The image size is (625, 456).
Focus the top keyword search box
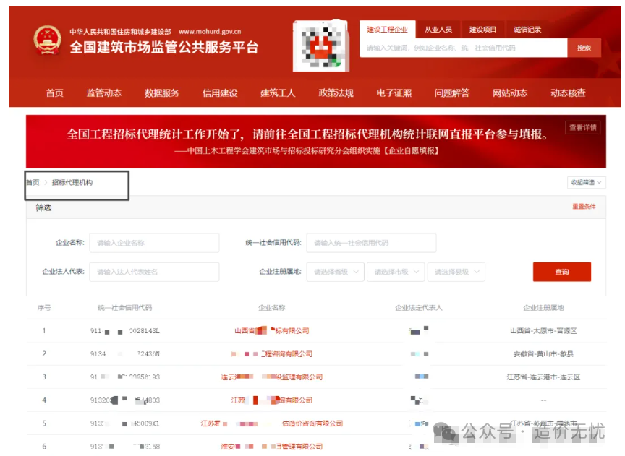(x=463, y=48)
